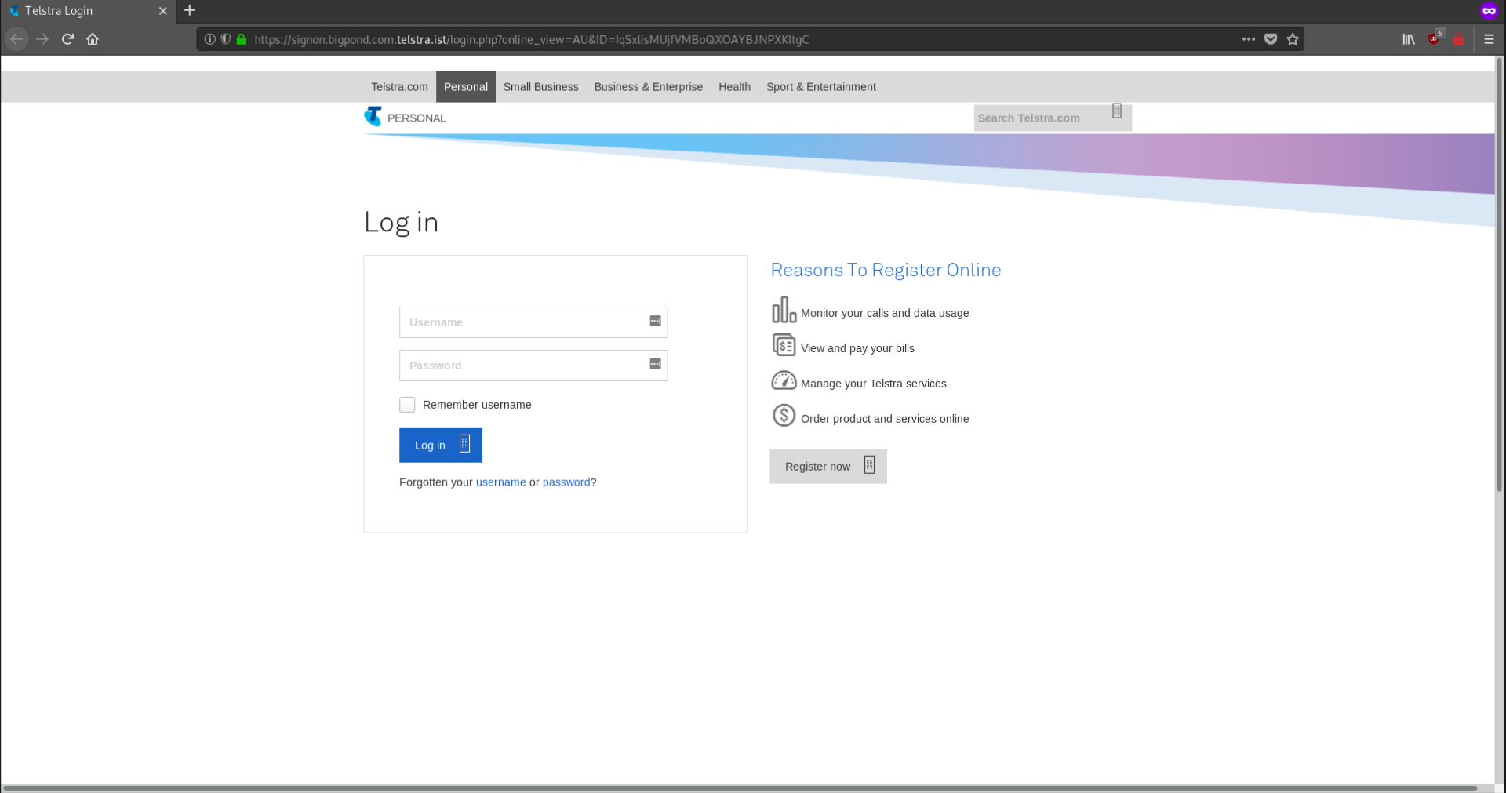Click 'Manage your Telstra services' text
Screen dimensions: 1506x793
874,384
